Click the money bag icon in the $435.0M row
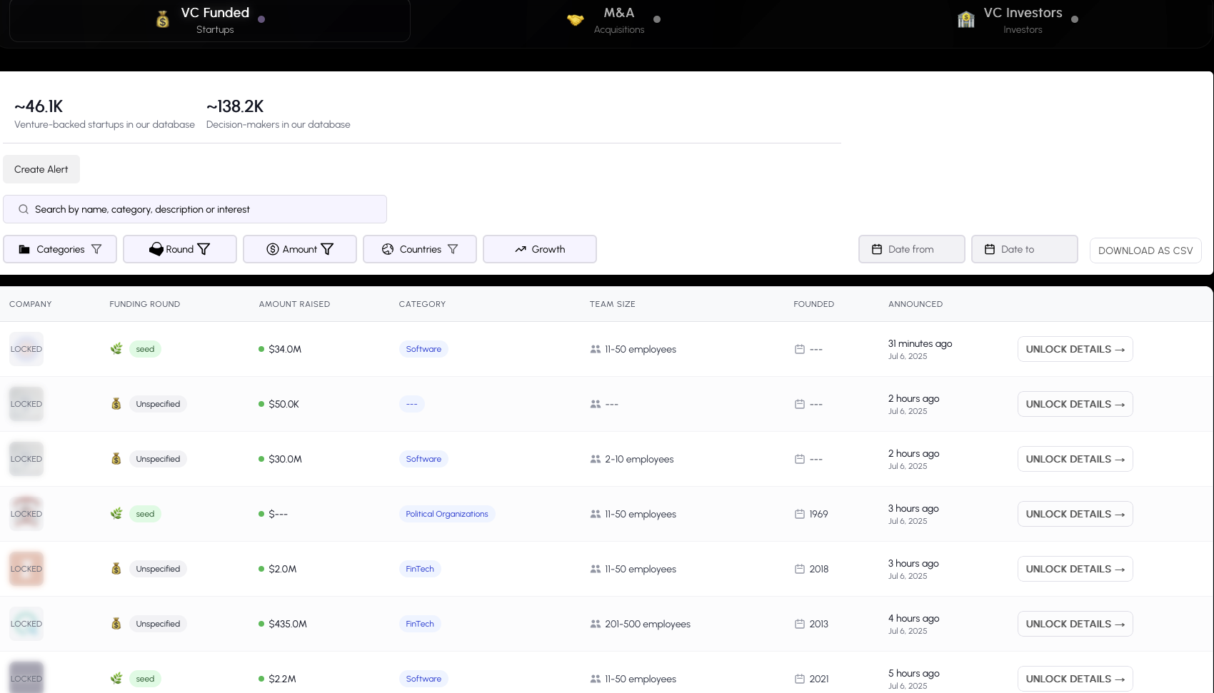The width and height of the screenshot is (1214, 693). (116, 624)
